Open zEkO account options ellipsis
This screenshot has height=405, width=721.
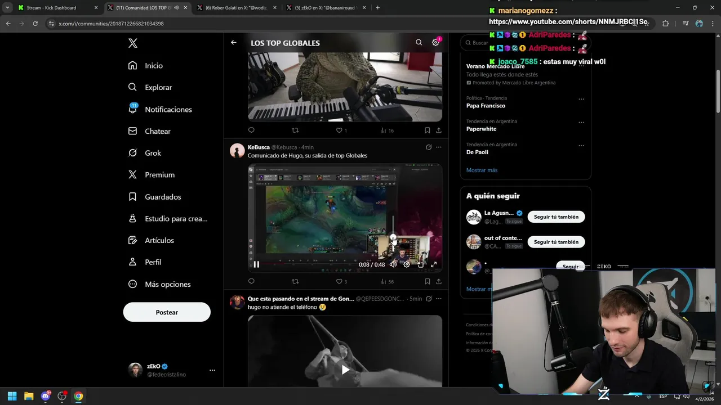[x=212, y=370]
